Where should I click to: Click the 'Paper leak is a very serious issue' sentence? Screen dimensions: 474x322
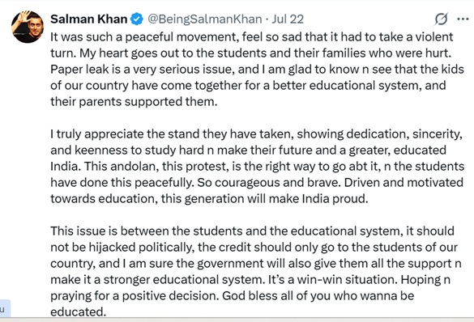143,70
